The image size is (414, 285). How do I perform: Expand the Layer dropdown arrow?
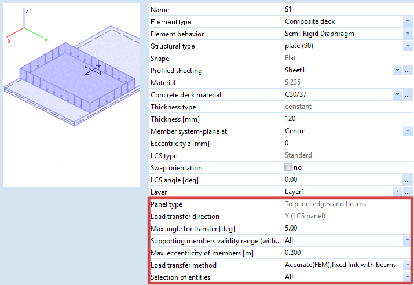[x=397, y=192]
